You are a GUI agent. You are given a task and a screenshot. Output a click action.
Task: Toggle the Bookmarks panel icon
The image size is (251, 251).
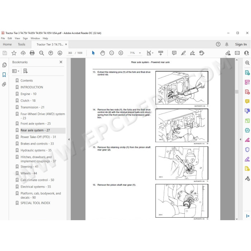pyautogui.click(x=4, y=75)
